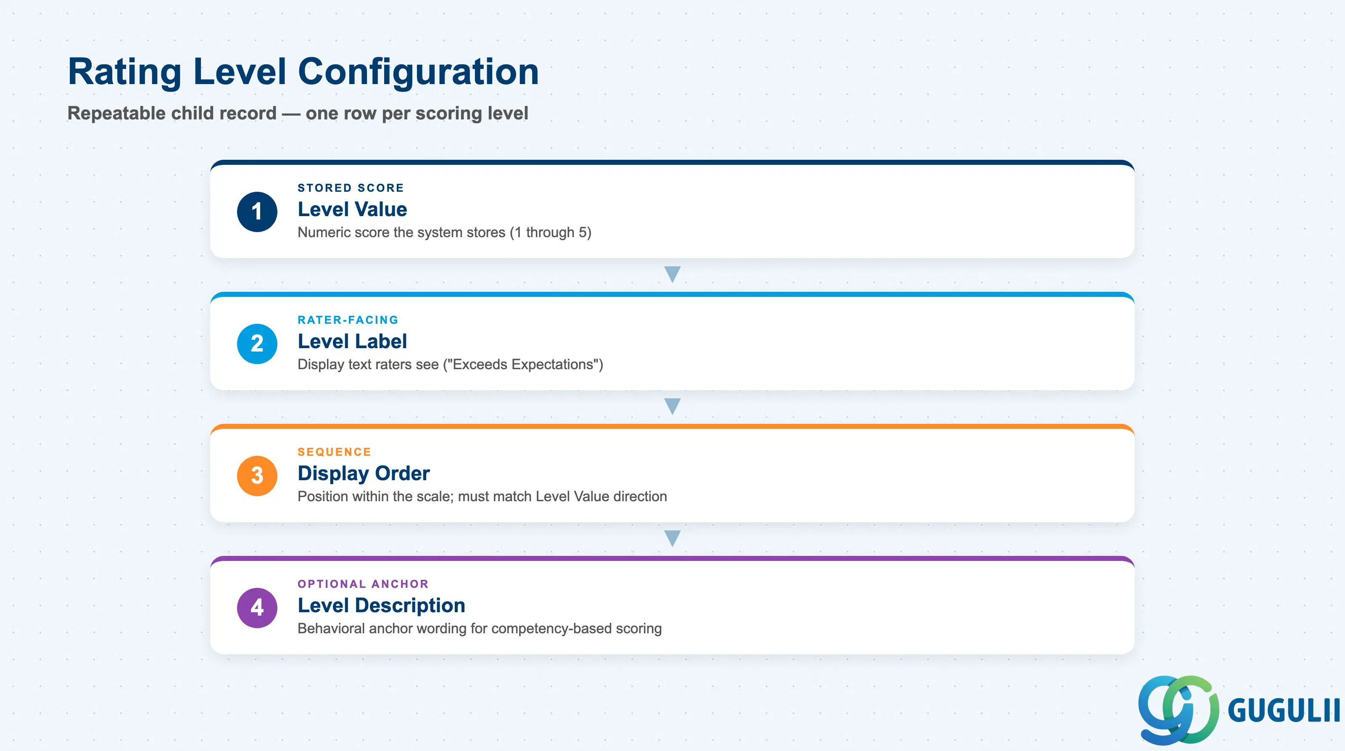Select the Rating Level Configuration title

[303, 71]
